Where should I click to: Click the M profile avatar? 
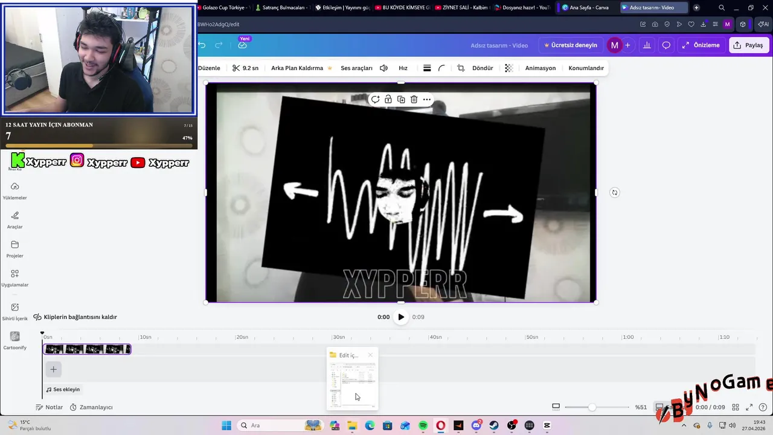pyautogui.click(x=614, y=45)
